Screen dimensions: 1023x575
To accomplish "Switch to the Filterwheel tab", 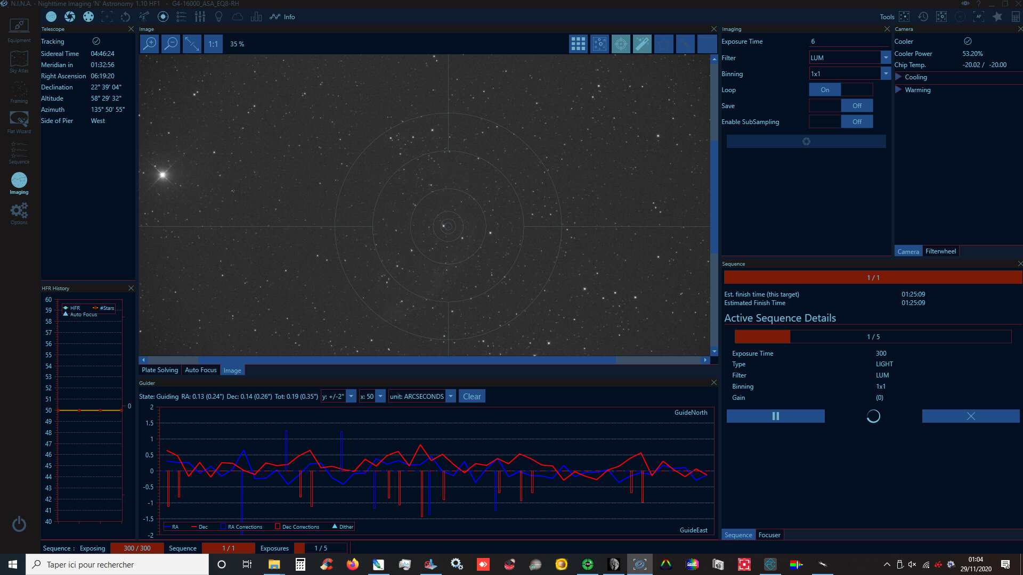I will pos(940,251).
